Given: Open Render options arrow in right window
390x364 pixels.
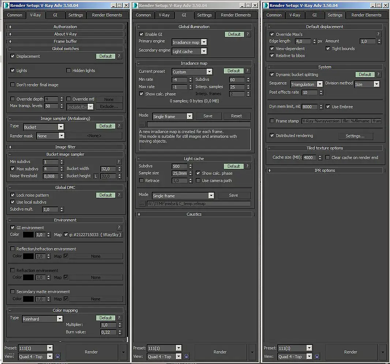Looking at the screenshot, I should pos(383,352).
